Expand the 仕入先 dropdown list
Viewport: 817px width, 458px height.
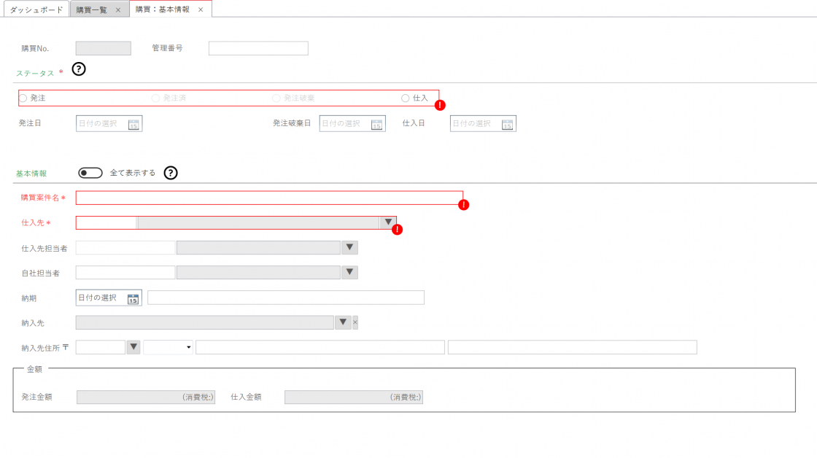pos(387,223)
